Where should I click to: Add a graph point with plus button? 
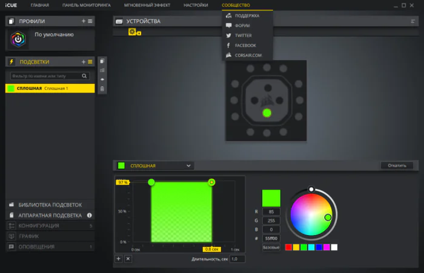pyautogui.click(x=119, y=259)
